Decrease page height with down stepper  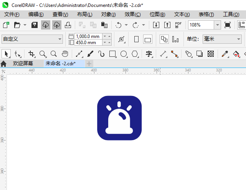click(x=105, y=43)
